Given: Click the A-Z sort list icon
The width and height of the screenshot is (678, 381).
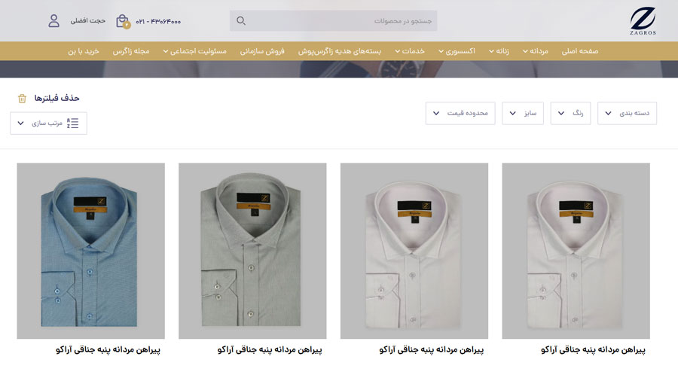Looking at the screenshot, I should click(72, 123).
